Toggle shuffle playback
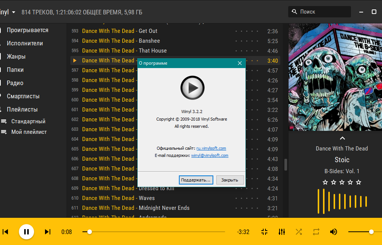 coord(299,232)
